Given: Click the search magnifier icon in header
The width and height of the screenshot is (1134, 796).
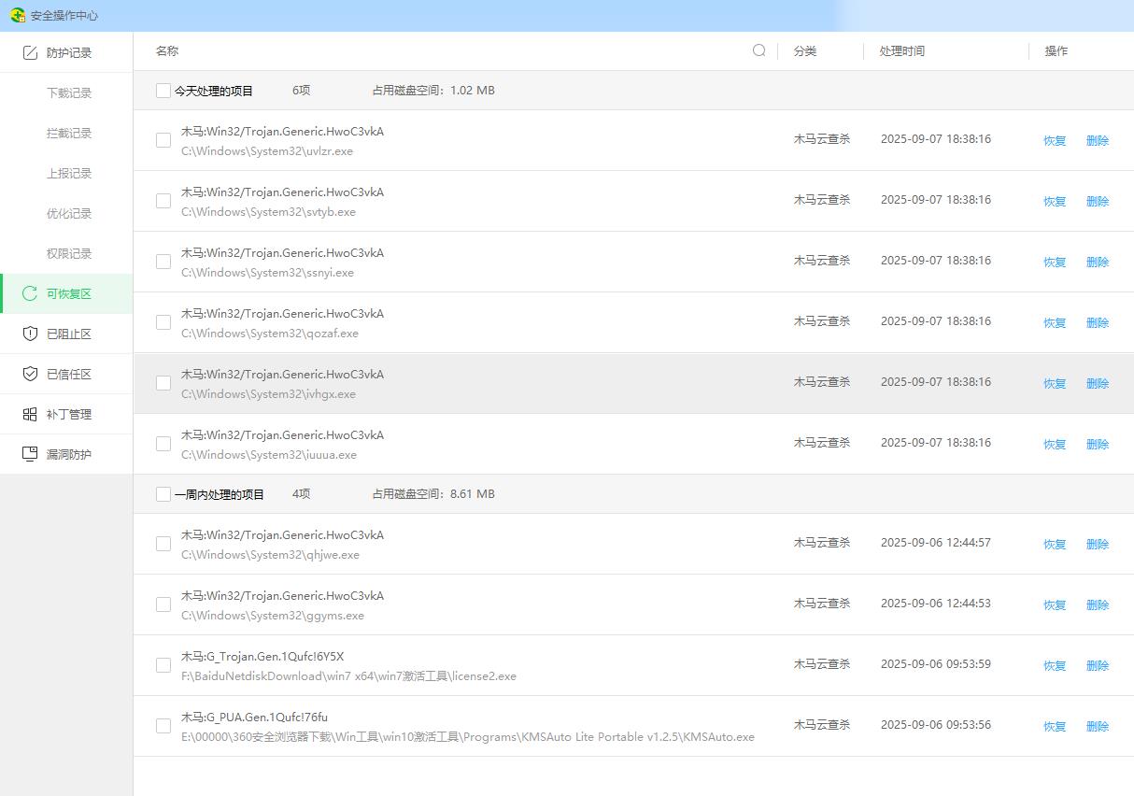Looking at the screenshot, I should point(759,50).
